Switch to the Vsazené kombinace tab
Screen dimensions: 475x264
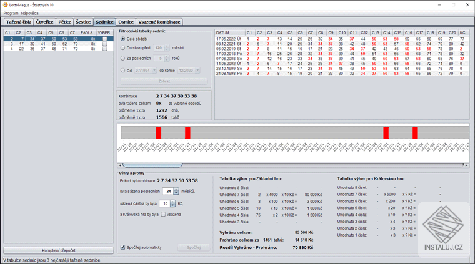[159, 22]
